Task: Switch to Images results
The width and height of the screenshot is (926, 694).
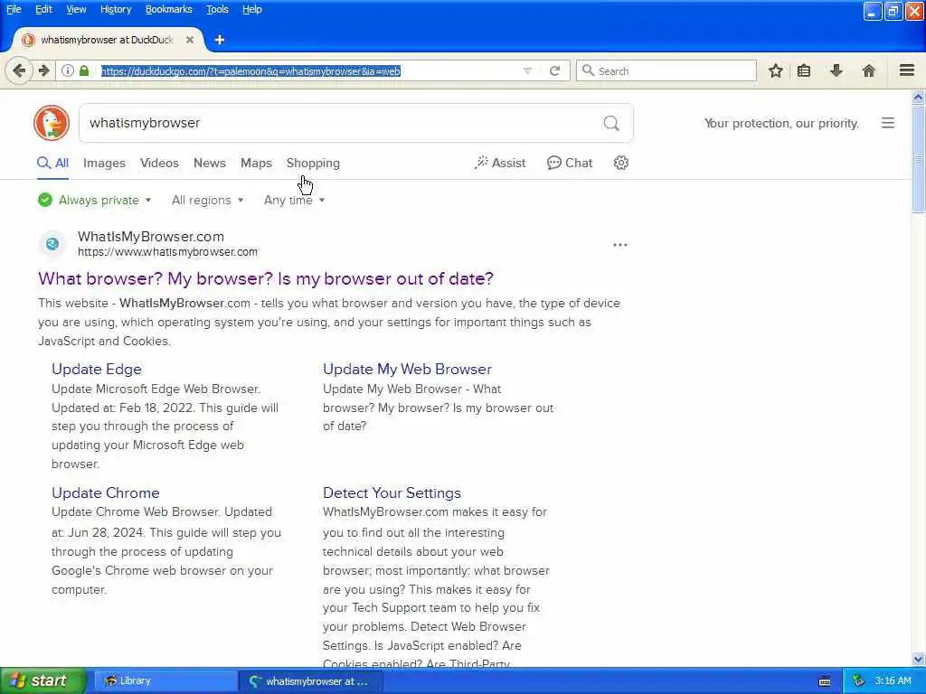Action: (x=104, y=163)
